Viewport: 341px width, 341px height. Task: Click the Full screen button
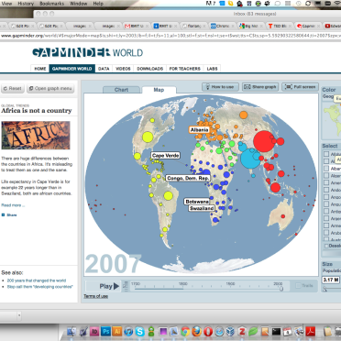301,87
